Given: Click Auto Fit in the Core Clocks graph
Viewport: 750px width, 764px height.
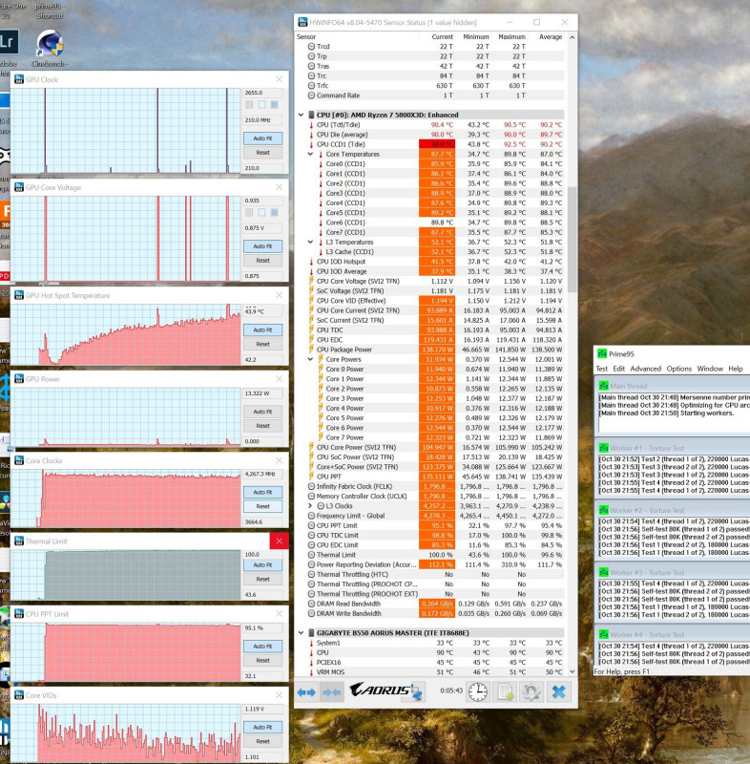Looking at the screenshot, I should [262, 492].
